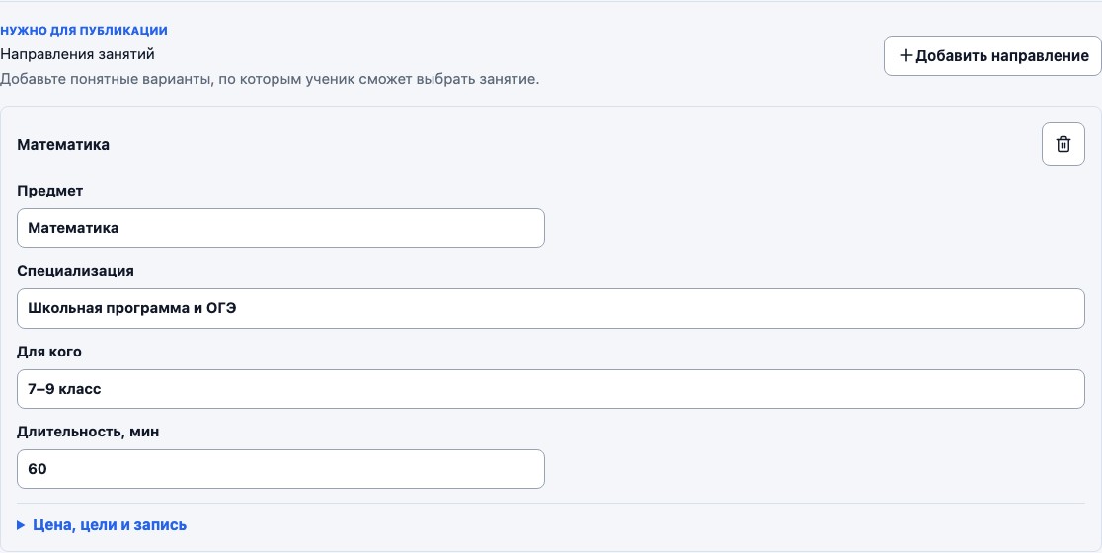Screen dimensions: 1102x553
Task: Click the plus icon on Добавить направление
Action: point(905,55)
